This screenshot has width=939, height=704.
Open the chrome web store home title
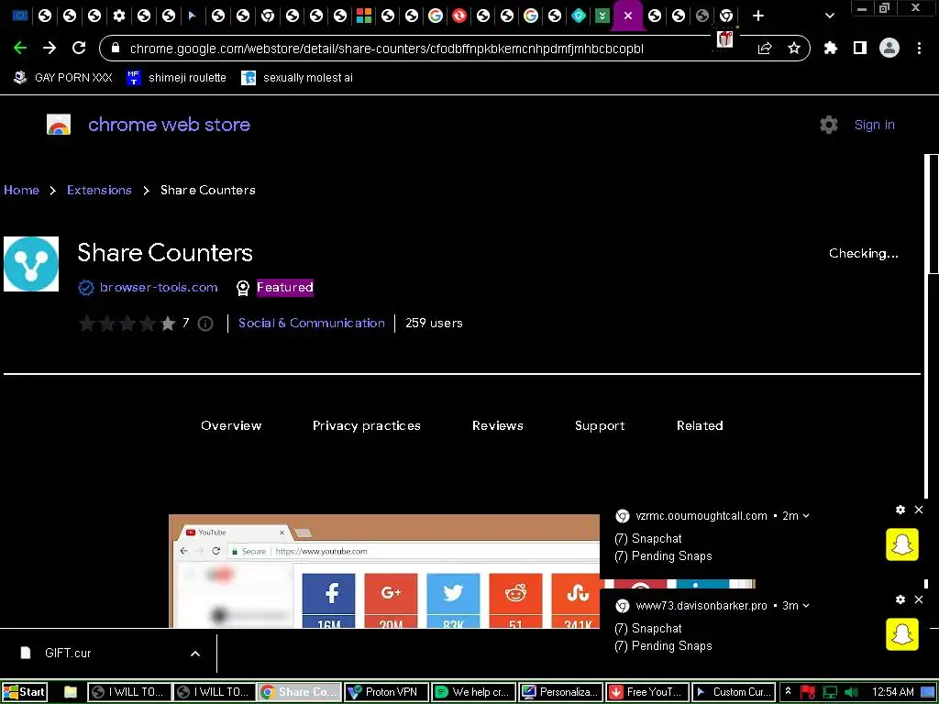[x=169, y=125]
